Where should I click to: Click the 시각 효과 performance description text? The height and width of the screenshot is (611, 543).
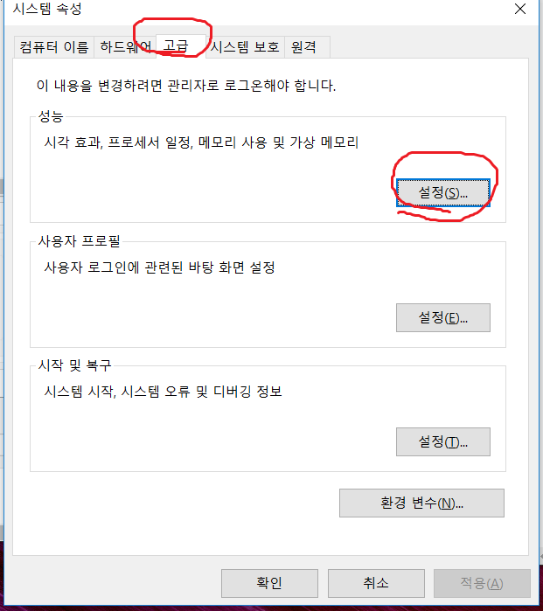pyautogui.click(x=201, y=142)
